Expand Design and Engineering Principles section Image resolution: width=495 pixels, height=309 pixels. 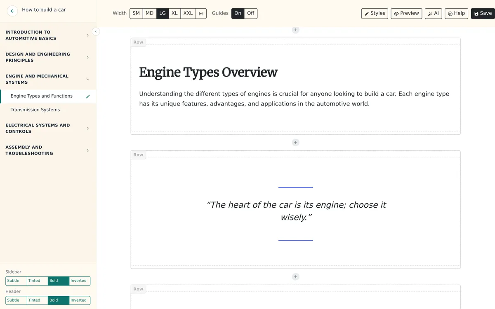[48, 57]
